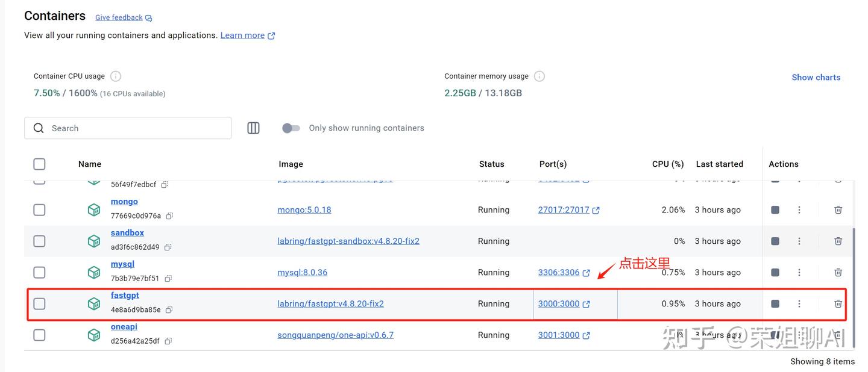Screen dimensions: 868x372
Task: Check the mongo container checkbox
Action: (39, 209)
